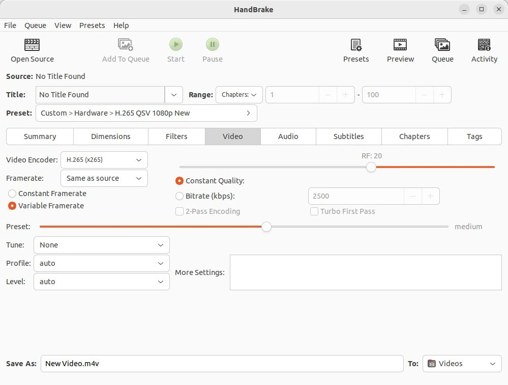Screen dimensions: 508x385
Task: Toggle Turbo First Pass checkbox
Action: (314, 211)
